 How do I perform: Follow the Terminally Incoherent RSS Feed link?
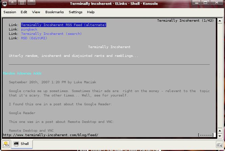click(64, 25)
